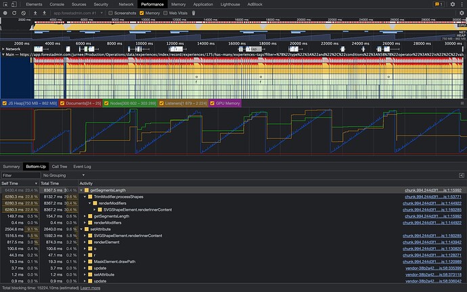Toggle the device toolbar icon
This screenshot has height=292, width=467.
14,4
